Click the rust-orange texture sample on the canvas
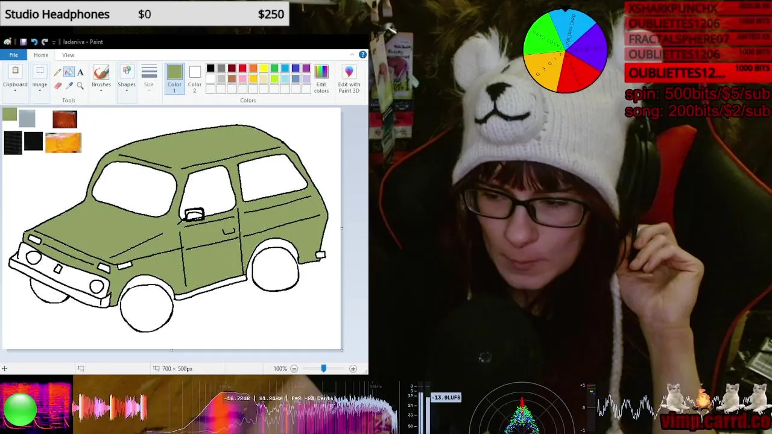 [x=65, y=119]
